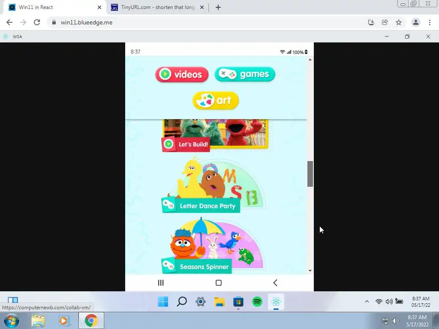This screenshot has height=329, width=439.
Task: Go back in Chrome
Action: 9,22
